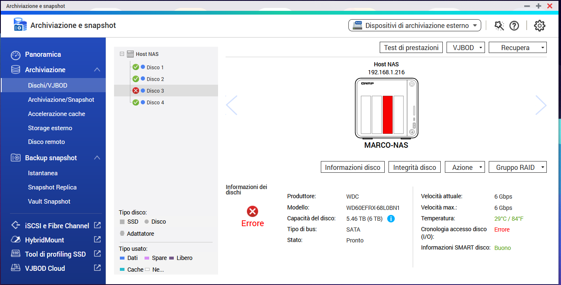Screen dimensions: 561x285
Task: Expand the Gruppo RAID dropdown
Action: 518,167
